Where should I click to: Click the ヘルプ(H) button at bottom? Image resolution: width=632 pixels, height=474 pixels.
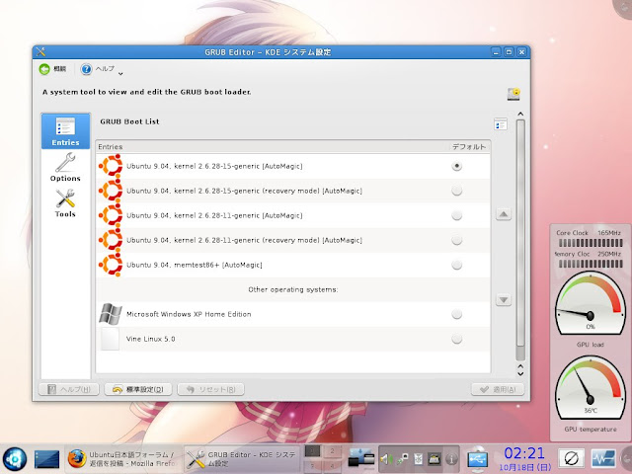click(x=68, y=389)
